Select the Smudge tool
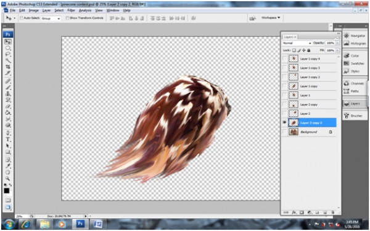Screen dimensions: 370x231 point(8,119)
